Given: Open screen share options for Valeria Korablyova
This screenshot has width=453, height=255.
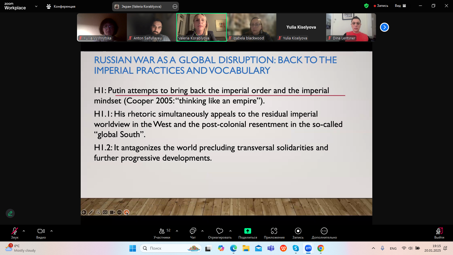Looking at the screenshot, I should pos(175,7).
